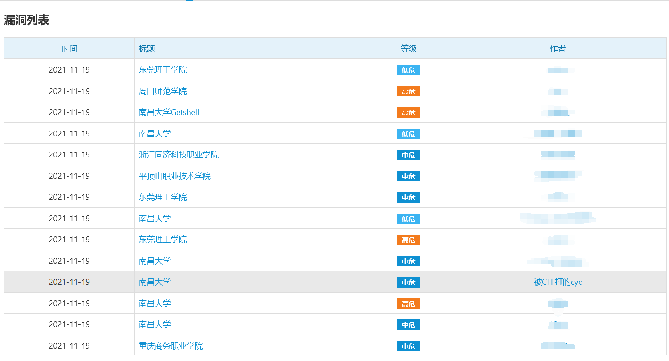View author profile 被CTF打的cyc
Screen dimensions: 669x361
[x=558, y=282]
